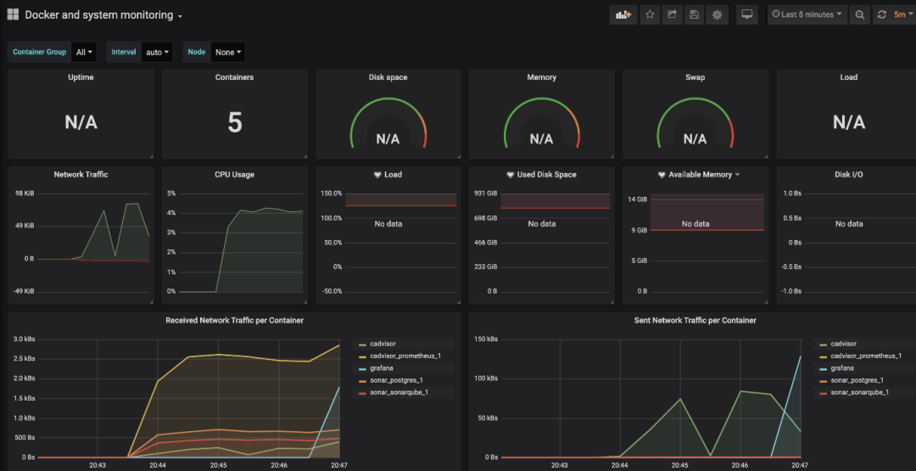The height and width of the screenshot is (471, 916).
Task: Open the dashboard title dropdown
Action: pyautogui.click(x=104, y=15)
